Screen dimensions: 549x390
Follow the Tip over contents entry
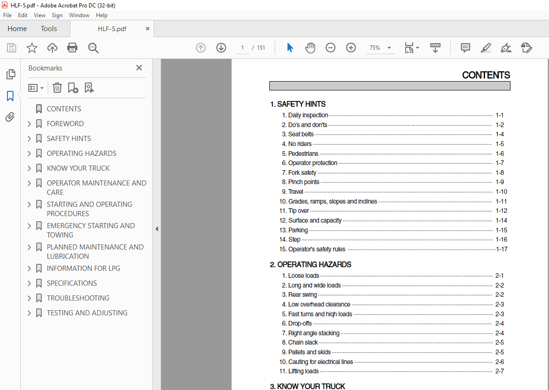coord(393,211)
